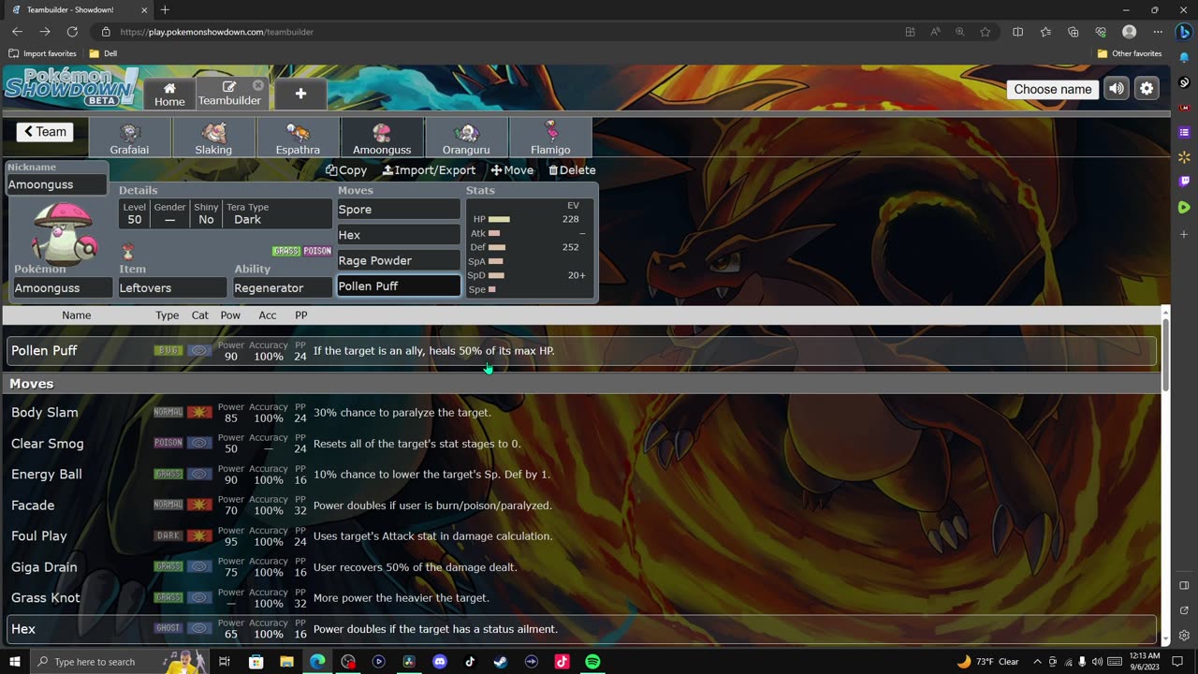Choose Clear Smog from move list
This screenshot has height=674, width=1198.
click(581, 444)
